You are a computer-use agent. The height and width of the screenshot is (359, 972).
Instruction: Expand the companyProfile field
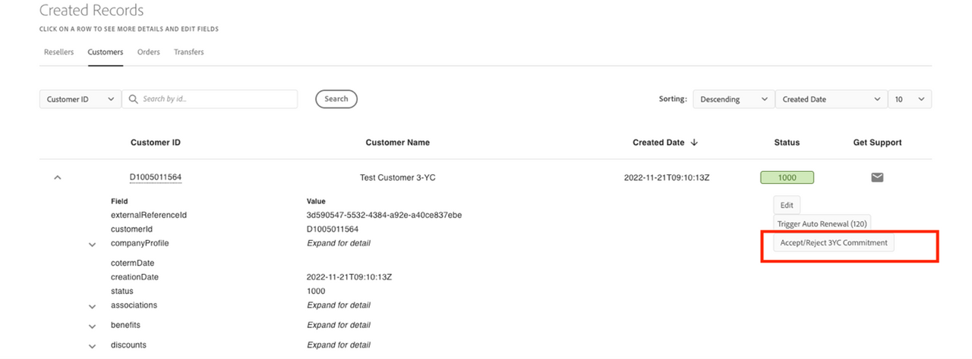(92, 245)
